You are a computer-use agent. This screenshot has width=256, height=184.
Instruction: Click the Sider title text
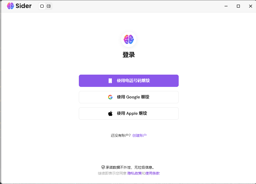(x=24, y=6)
